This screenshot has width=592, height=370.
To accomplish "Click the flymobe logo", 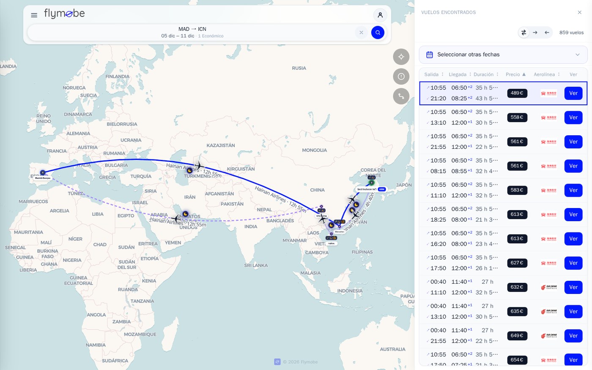I will pyautogui.click(x=64, y=14).
